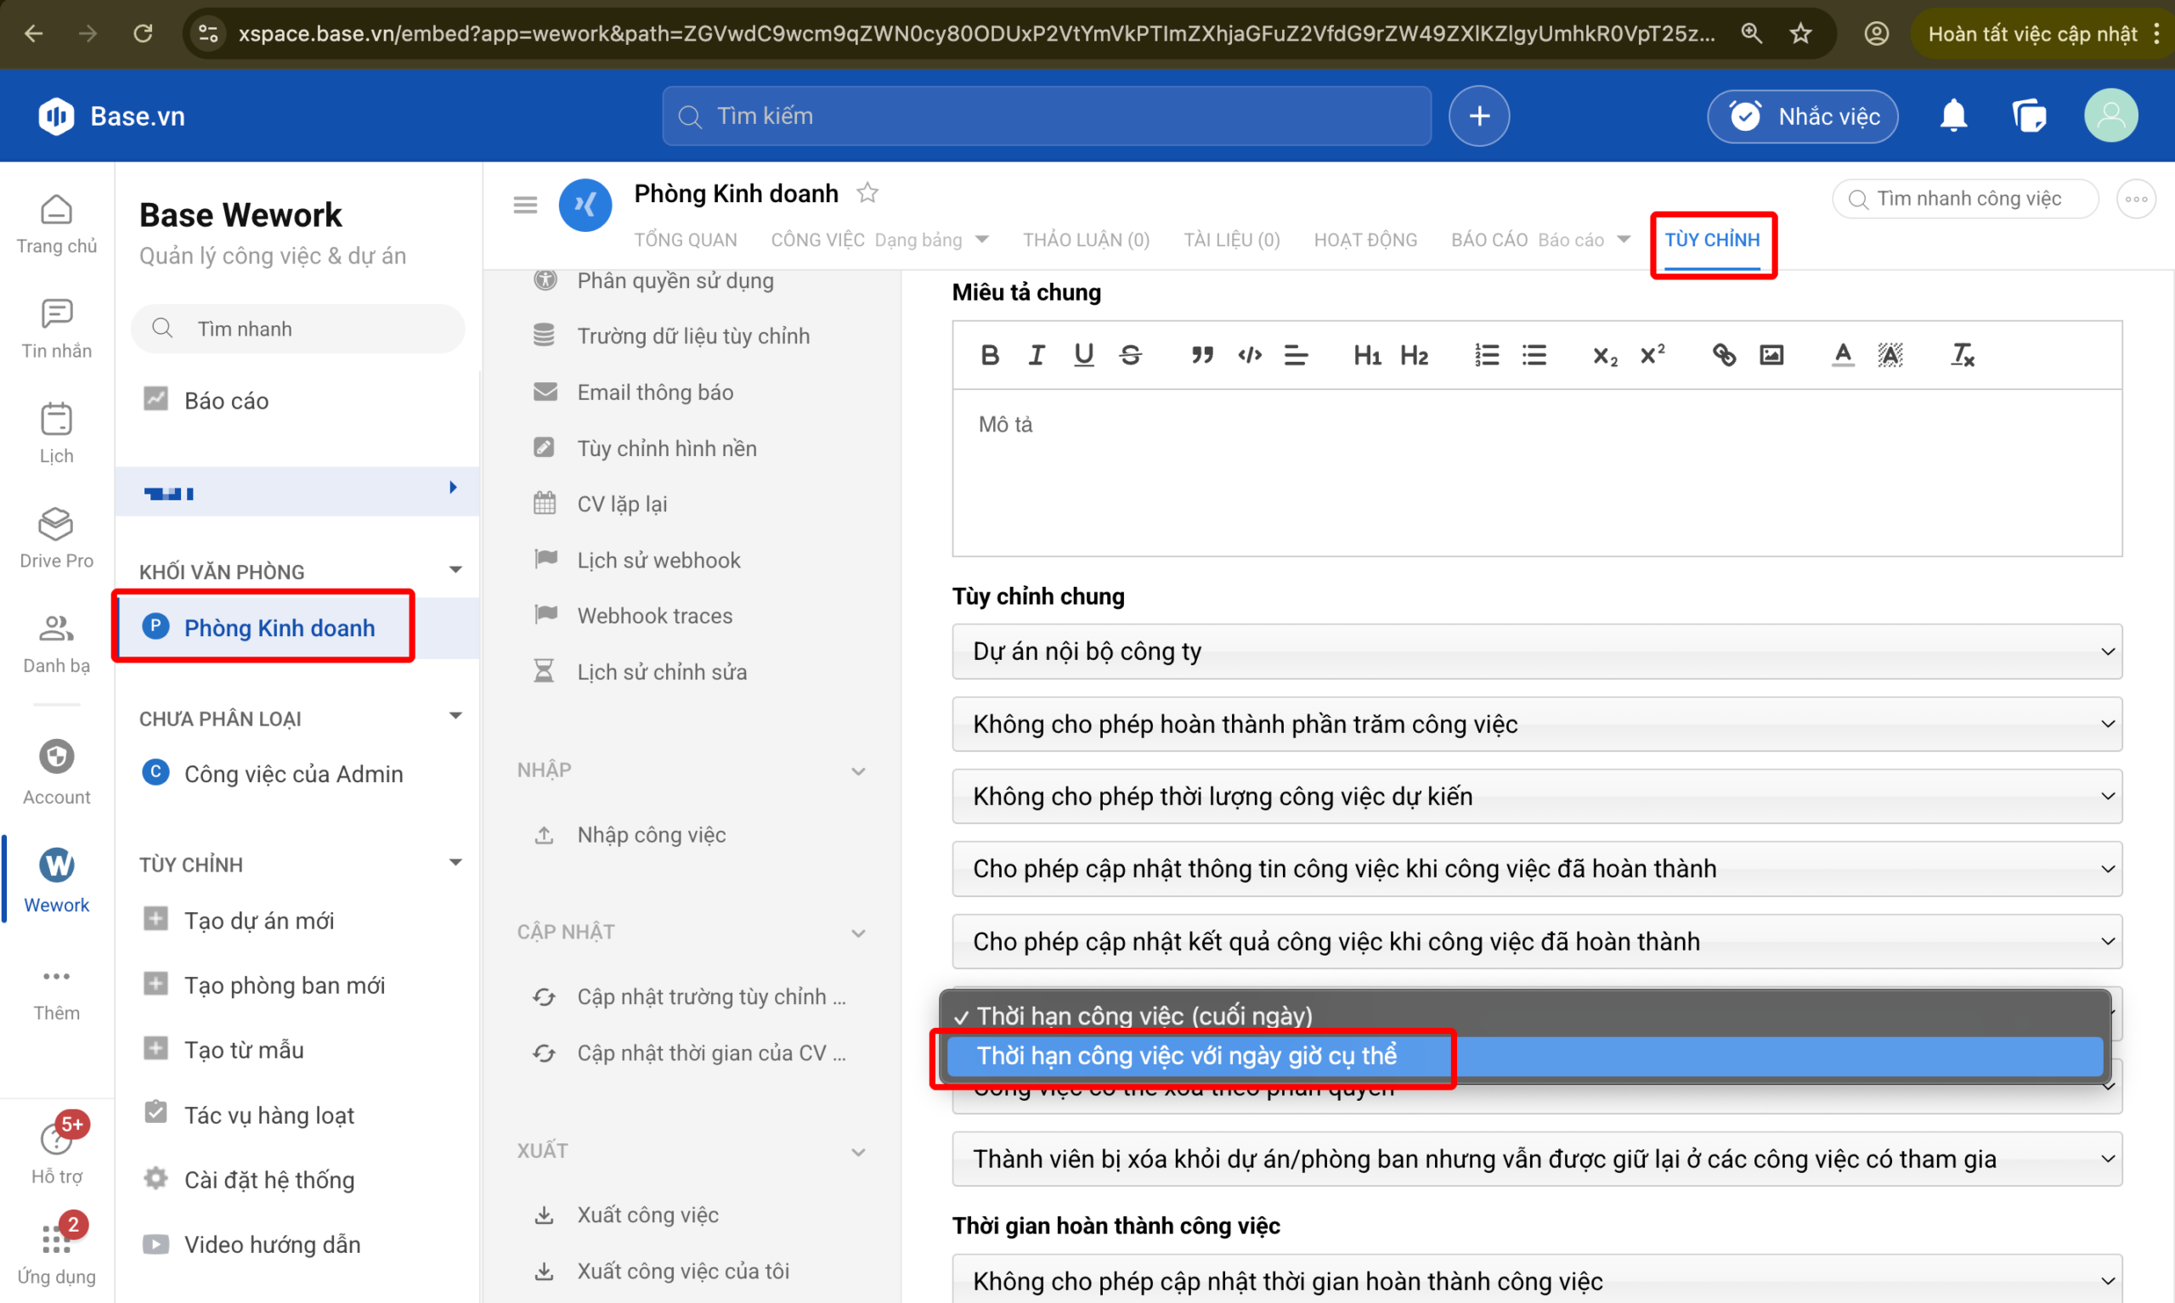Click the notification bell icon
This screenshot has width=2175, height=1303.
[x=1953, y=116]
